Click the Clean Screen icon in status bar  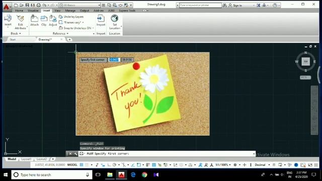tap(310, 165)
